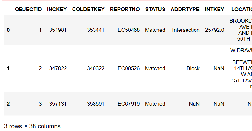This screenshot has width=252, height=131.
Task: Click the Intersection address type cell
Action: tap(186, 30)
